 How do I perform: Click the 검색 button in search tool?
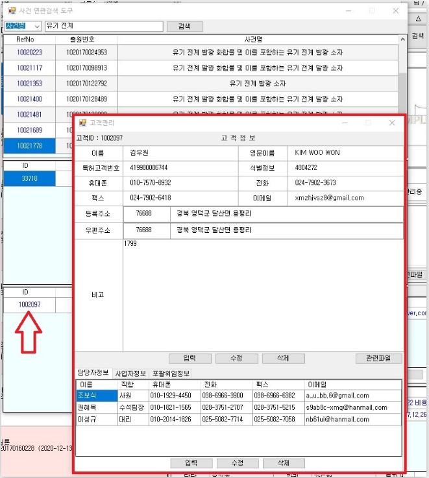tap(184, 27)
